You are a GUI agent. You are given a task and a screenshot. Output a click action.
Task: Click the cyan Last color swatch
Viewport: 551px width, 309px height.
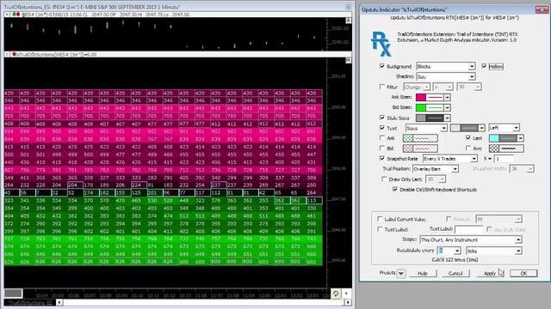(494, 138)
